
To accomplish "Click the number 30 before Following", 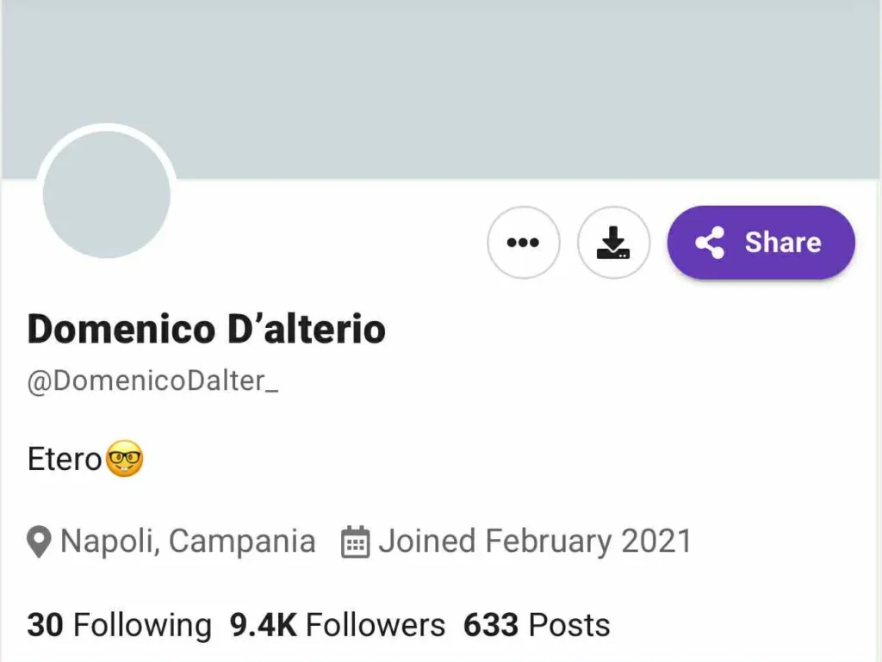I will 45,625.
